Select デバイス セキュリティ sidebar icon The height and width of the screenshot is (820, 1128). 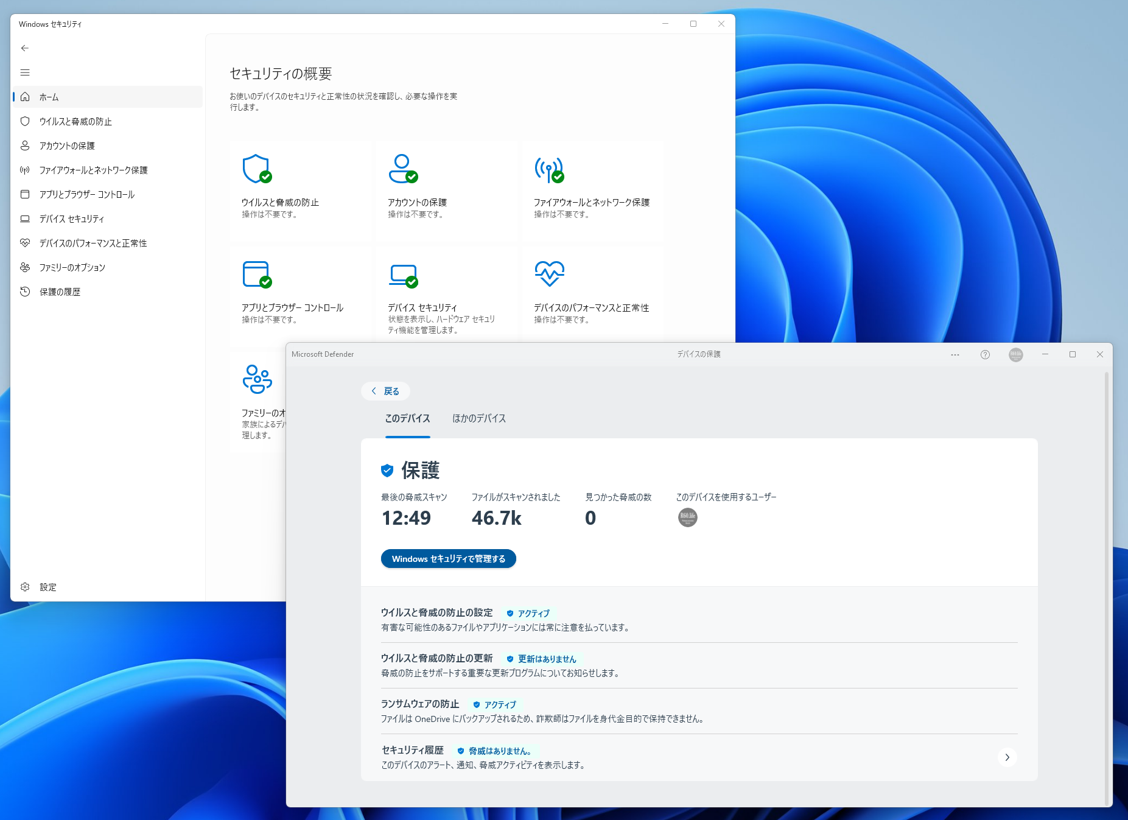coord(25,219)
